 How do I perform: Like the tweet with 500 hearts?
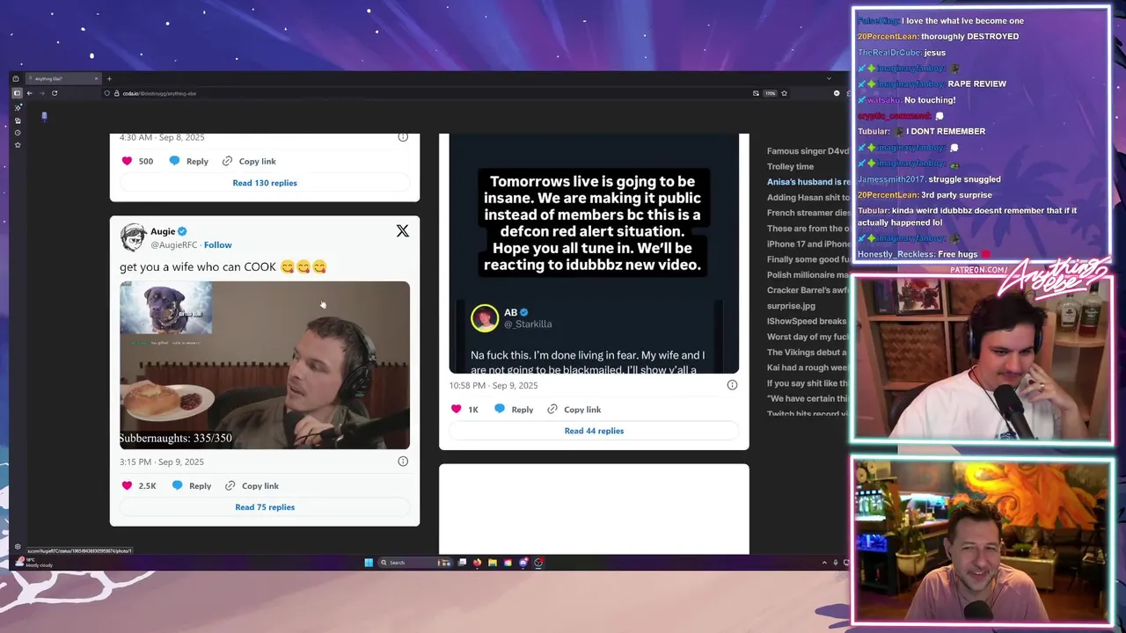click(x=127, y=161)
